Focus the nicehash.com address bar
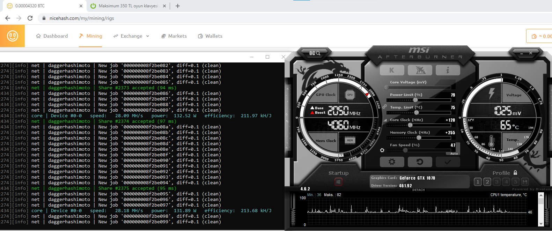Image resolution: width=552 pixels, height=231 pixels. [295, 18]
